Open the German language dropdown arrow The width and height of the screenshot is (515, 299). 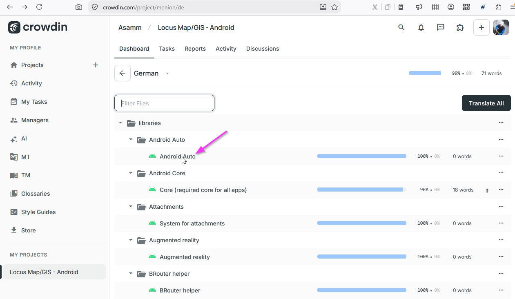tap(167, 74)
